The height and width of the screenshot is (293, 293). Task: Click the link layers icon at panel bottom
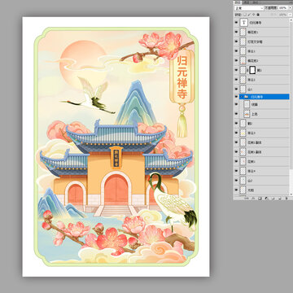pos(246,199)
